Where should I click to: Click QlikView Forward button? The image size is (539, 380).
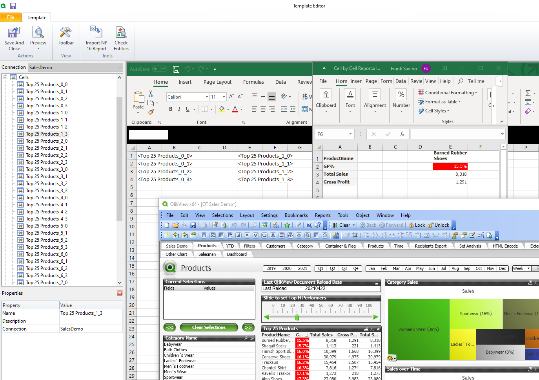tap(391, 225)
